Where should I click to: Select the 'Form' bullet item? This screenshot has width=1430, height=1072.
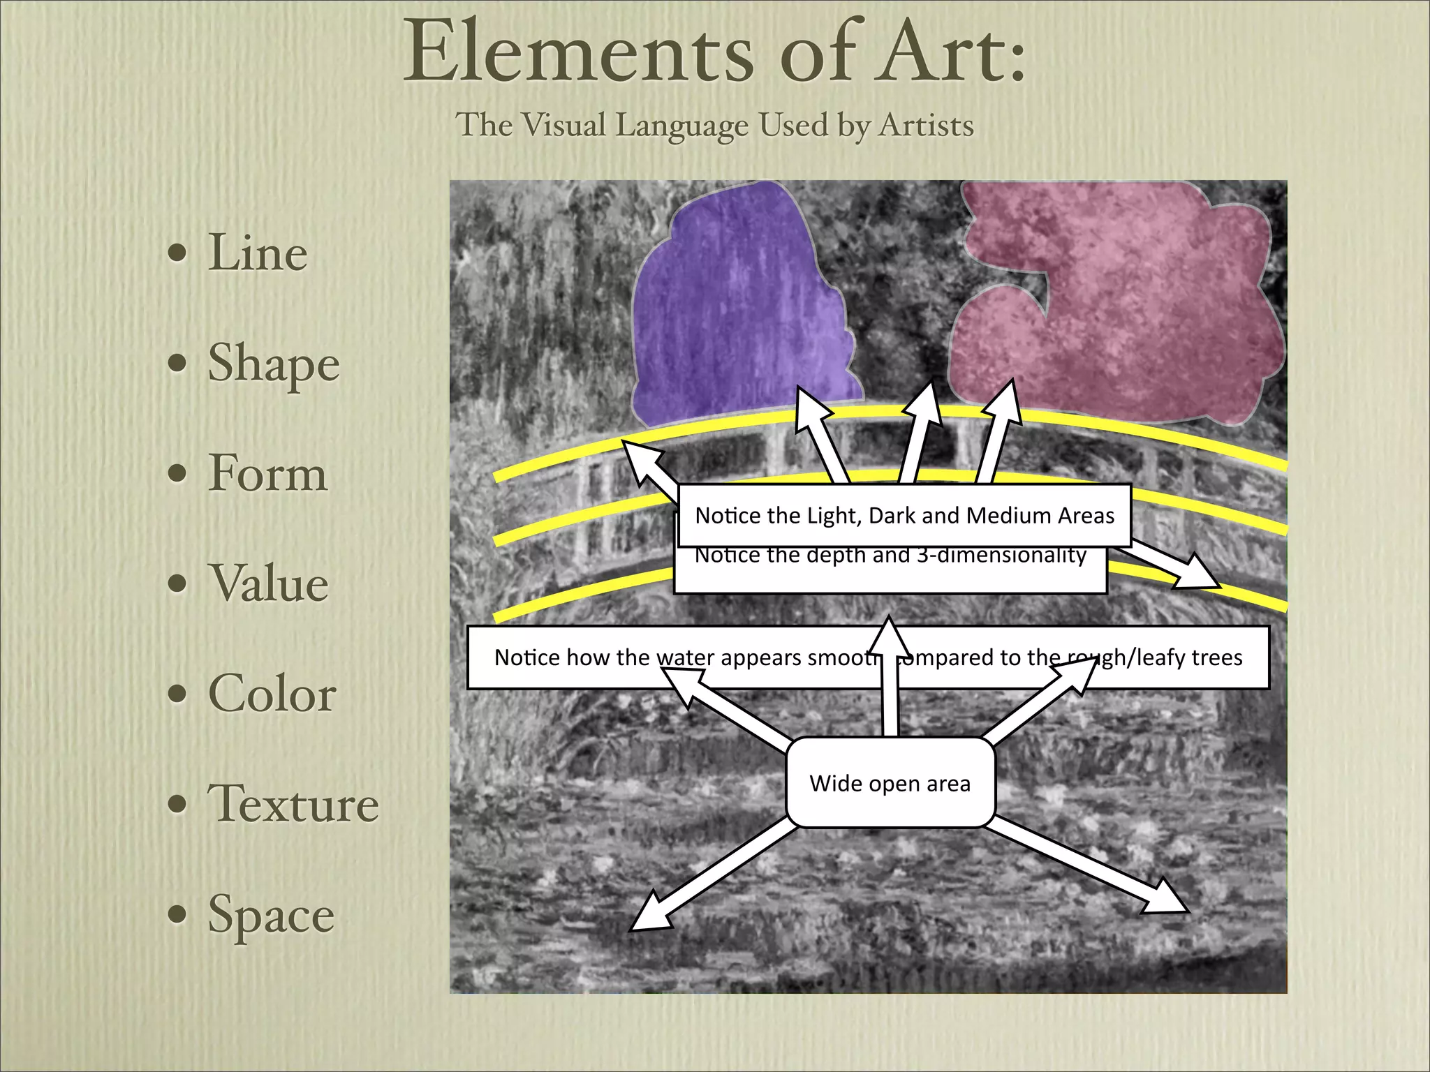[x=267, y=473]
